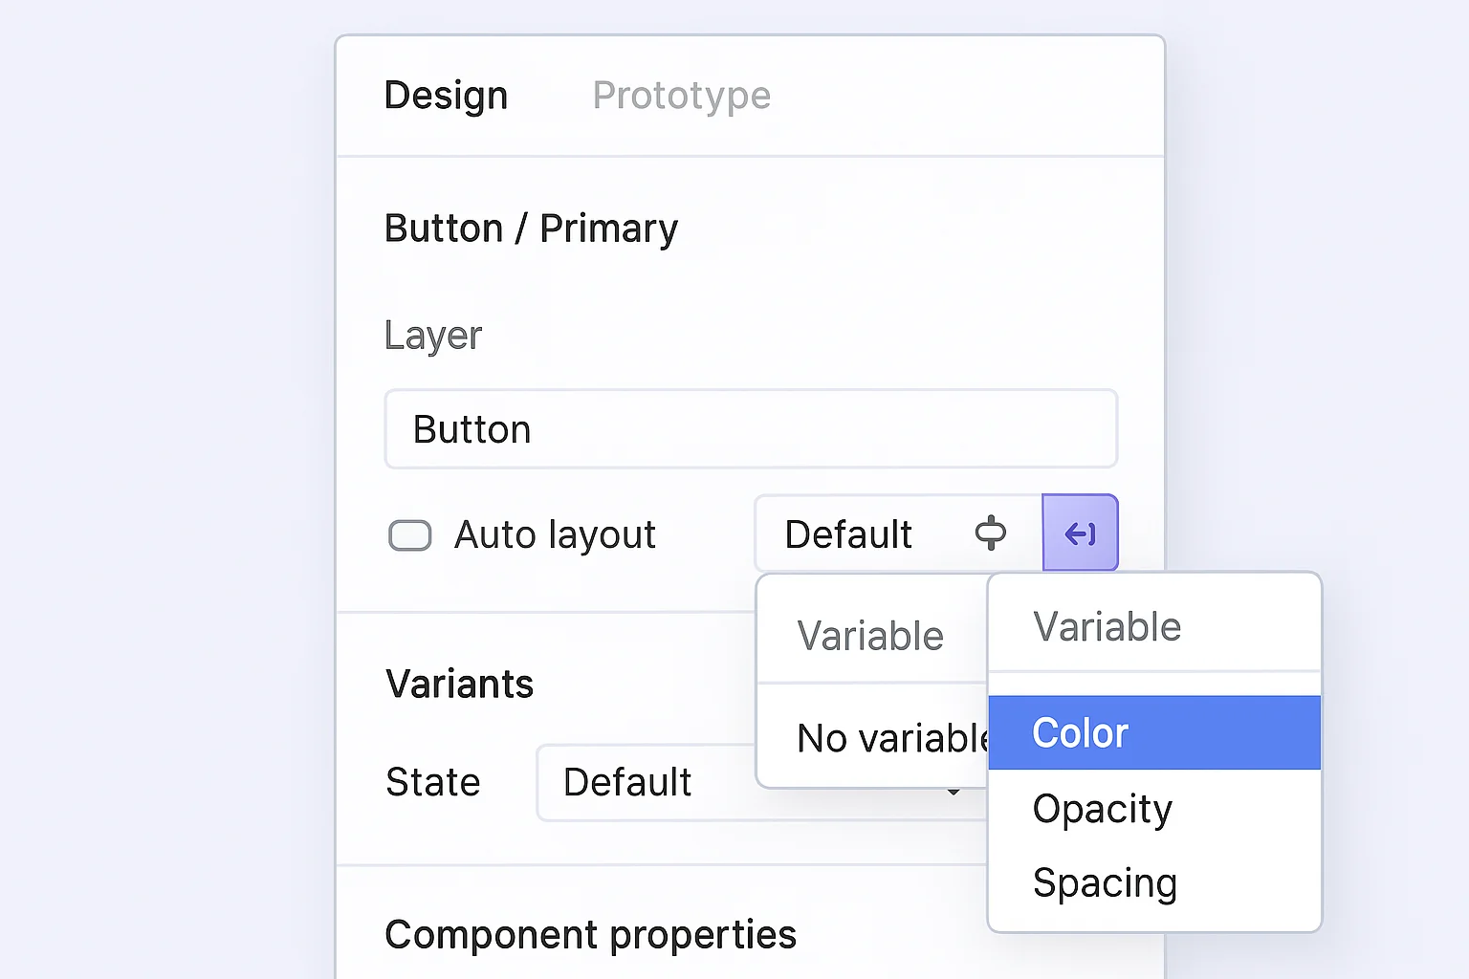Click the Auto layout label
The width and height of the screenshot is (1469, 979).
click(x=555, y=535)
